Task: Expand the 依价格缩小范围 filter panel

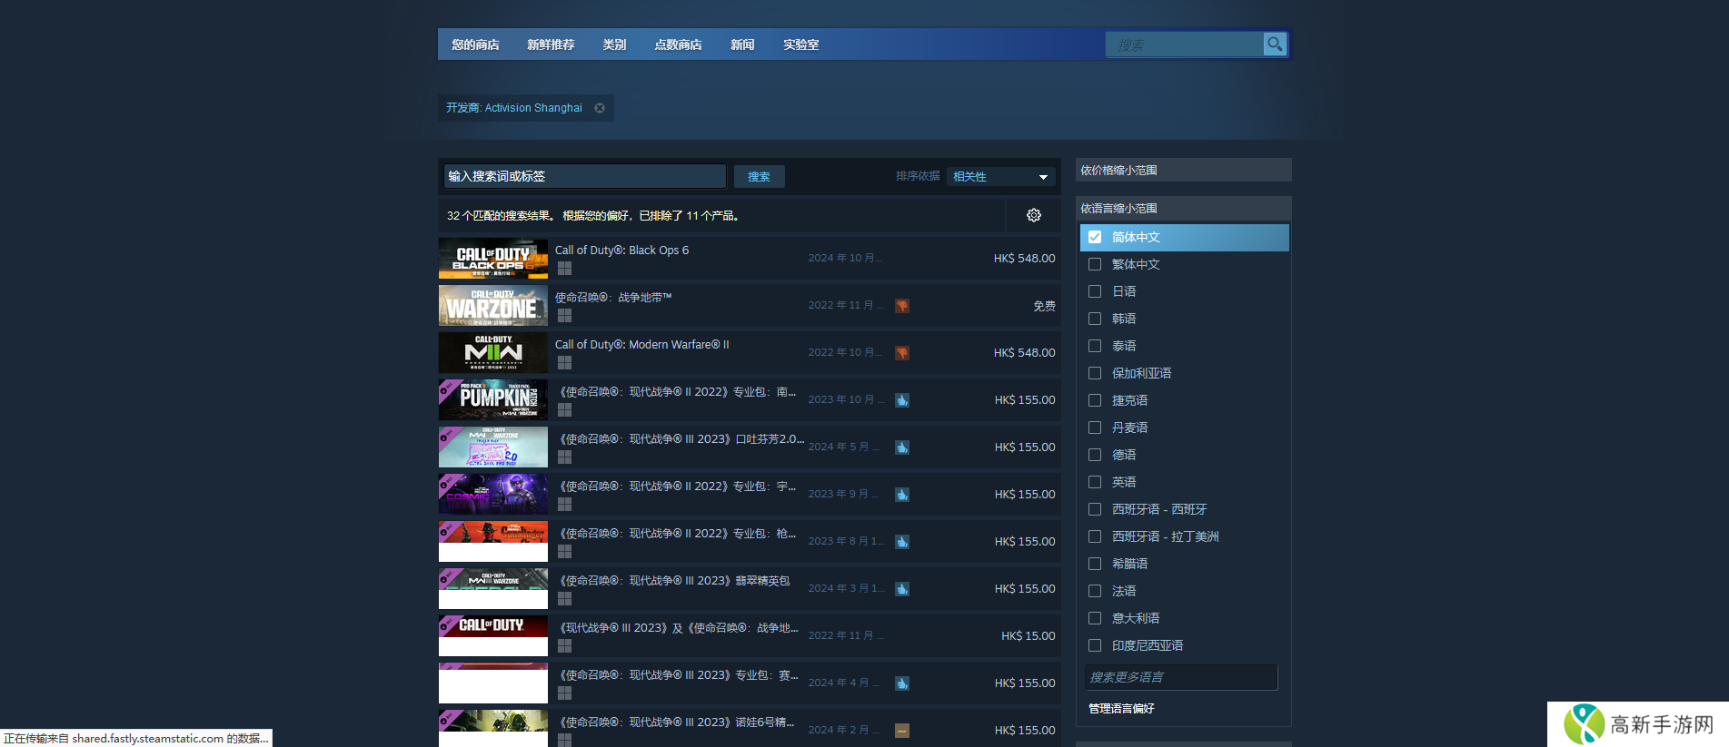Action: point(1182,170)
